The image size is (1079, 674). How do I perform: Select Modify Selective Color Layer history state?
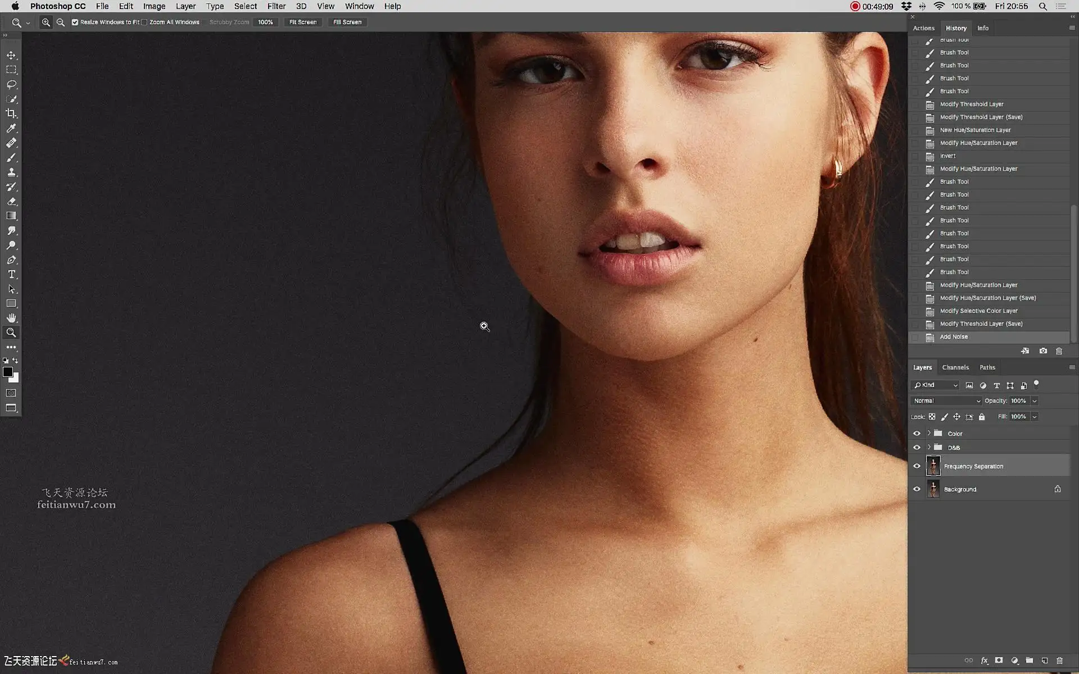coord(989,311)
